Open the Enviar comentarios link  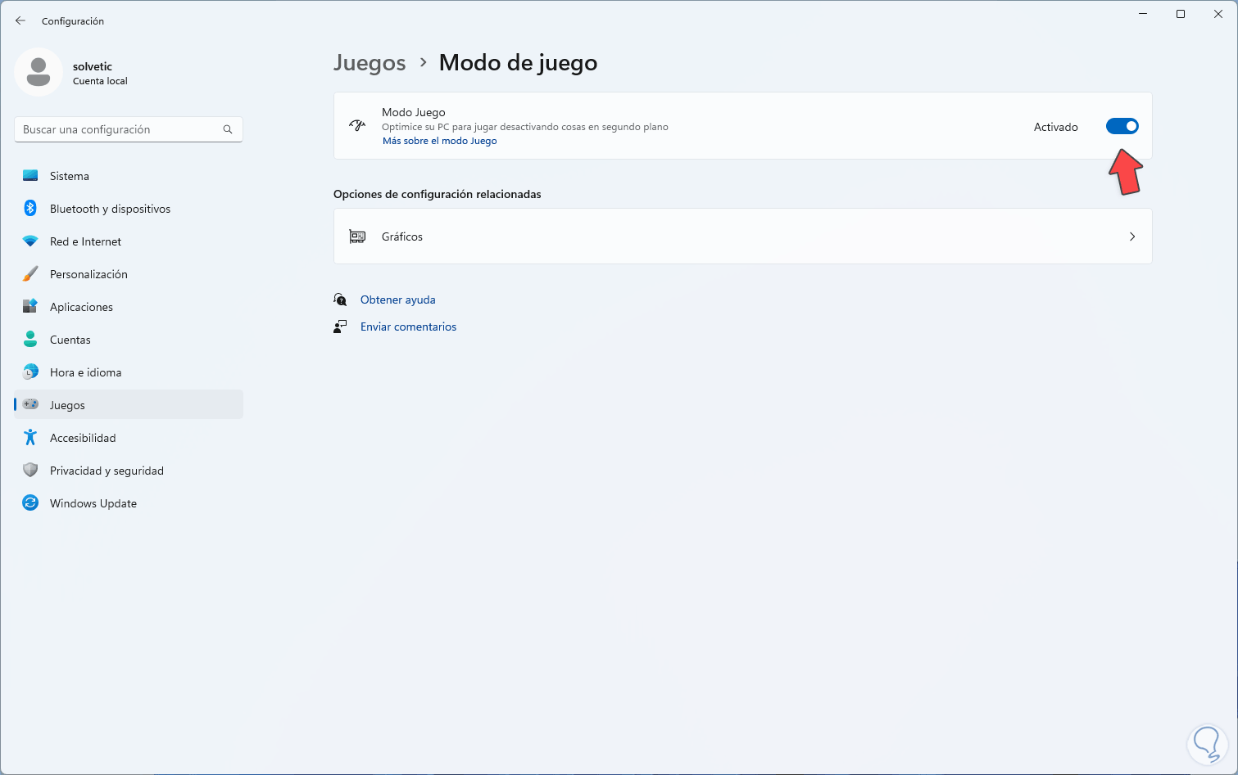point(408,327)
